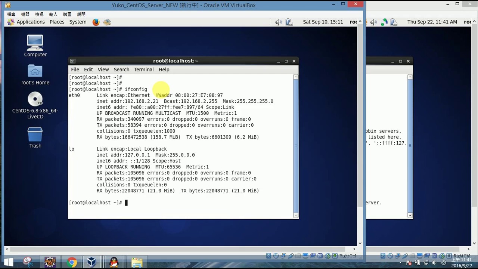Open QQ penguin from the taskbar
This screenshot has height=269, width=478.
115,262
